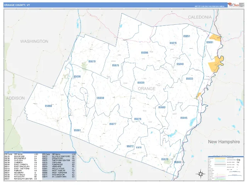This screenshot has width=247, height=185.
Task: Select ZIP code label 05072 on the map
Action: (x=130, y=146)
